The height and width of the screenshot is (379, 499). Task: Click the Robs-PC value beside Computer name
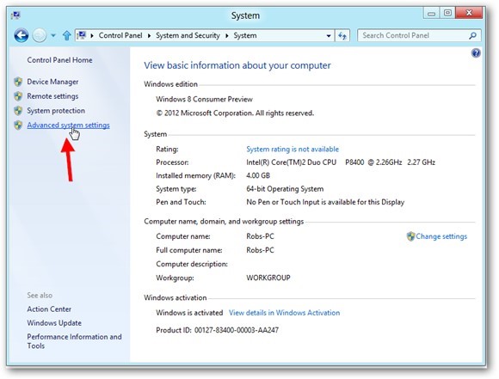click(260, 236)
